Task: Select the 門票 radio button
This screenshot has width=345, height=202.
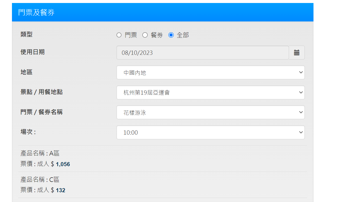Action: (119, 35)
